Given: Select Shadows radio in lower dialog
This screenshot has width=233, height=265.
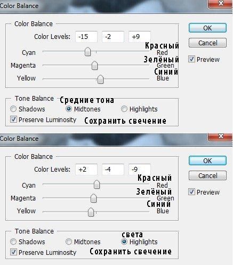Looking at the screenshot, I should (x=13, y=242).
